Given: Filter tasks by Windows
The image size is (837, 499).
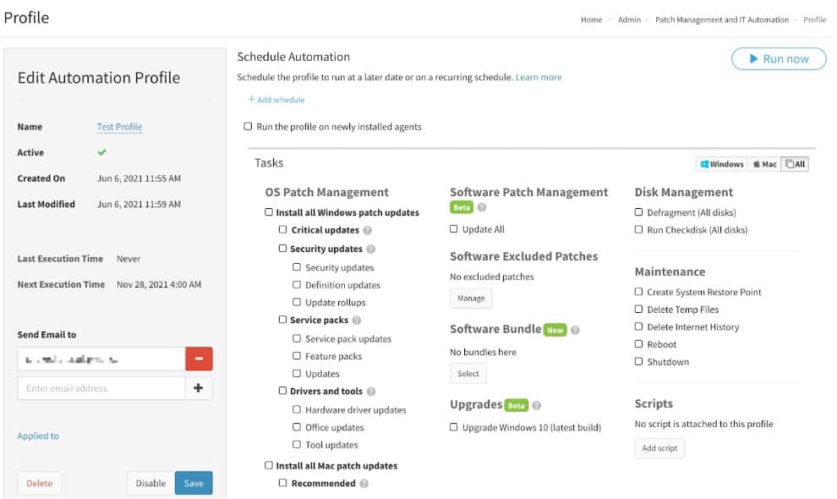Looking at the screenshot, I should (x=722, y=164).
